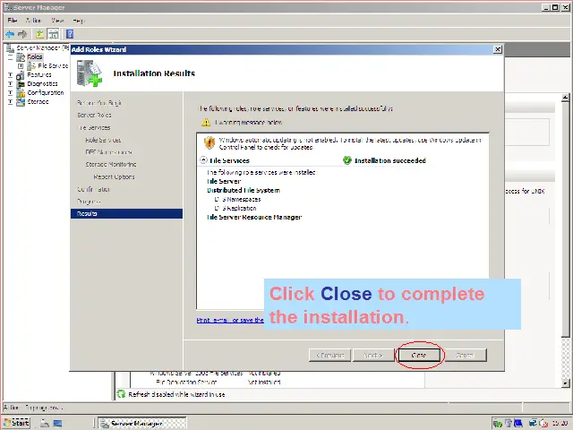Click "Distributed File System" in results list
573x430 pixels.
(x=244, y=191)
